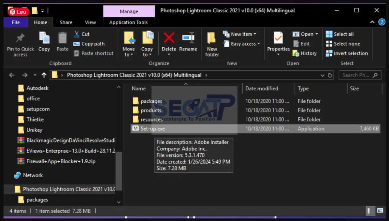Click the History icon in Open group

(305, 53)
